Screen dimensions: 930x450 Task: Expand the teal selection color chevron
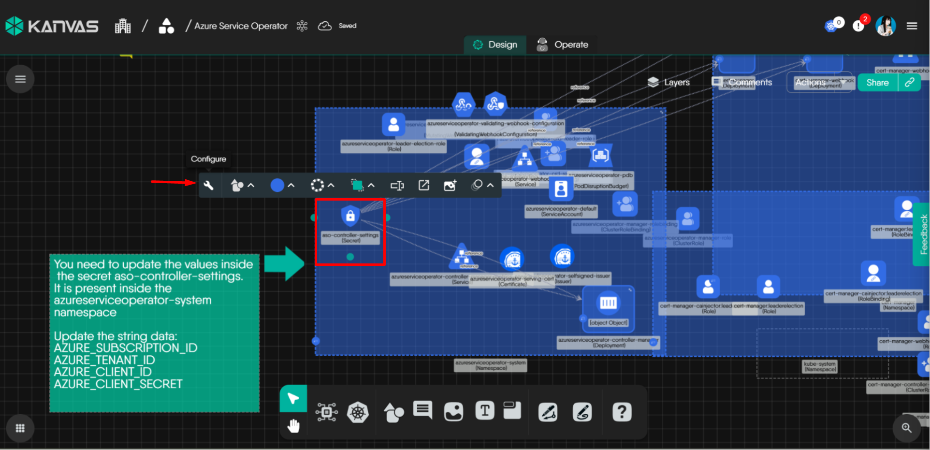(x=371, y=186)
